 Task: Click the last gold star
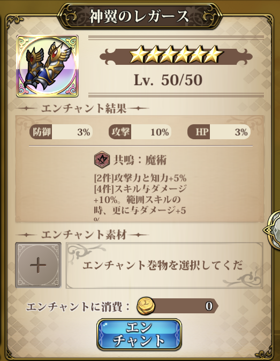pyautogui.click(x=215, y=55)
